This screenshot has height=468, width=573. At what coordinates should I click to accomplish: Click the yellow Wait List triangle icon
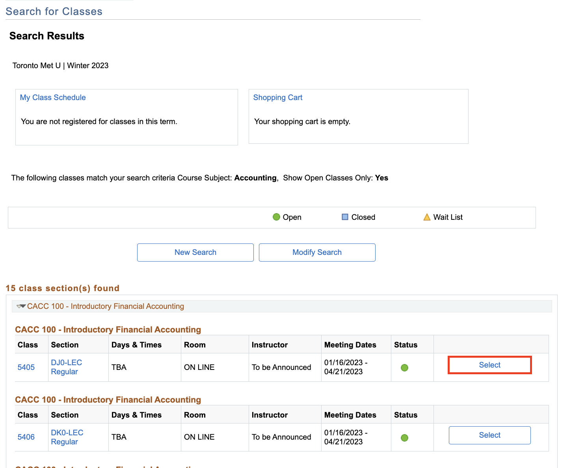click(427, 217)
